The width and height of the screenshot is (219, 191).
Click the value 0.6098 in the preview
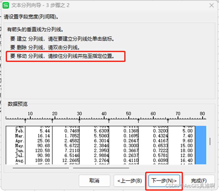[160, 160]
